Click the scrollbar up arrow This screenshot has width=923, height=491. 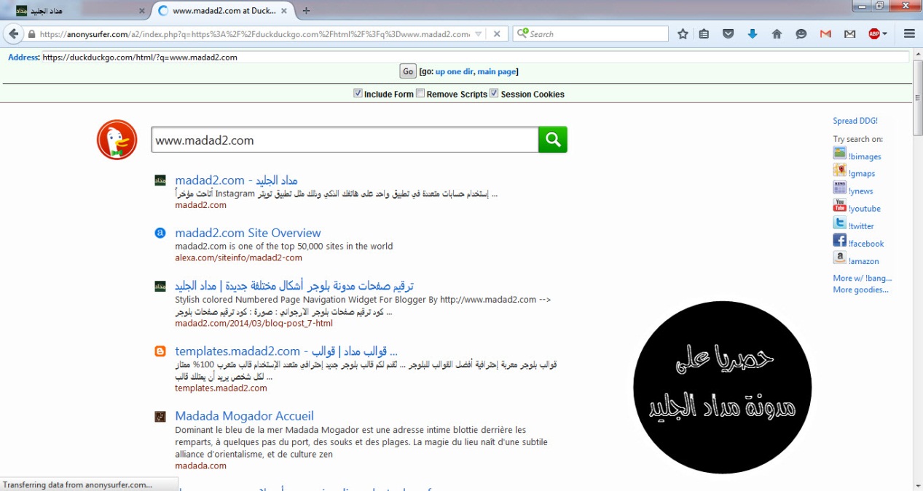point(918,55)
